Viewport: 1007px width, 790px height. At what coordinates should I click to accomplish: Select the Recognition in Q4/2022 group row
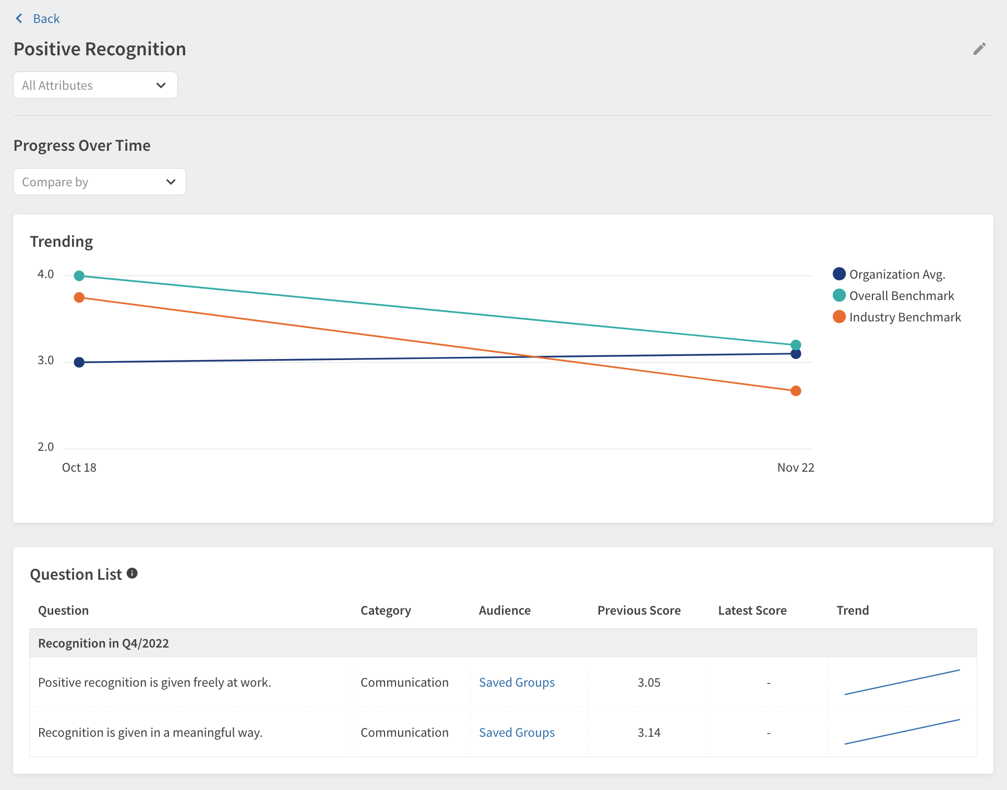click(x=103, y=643)
